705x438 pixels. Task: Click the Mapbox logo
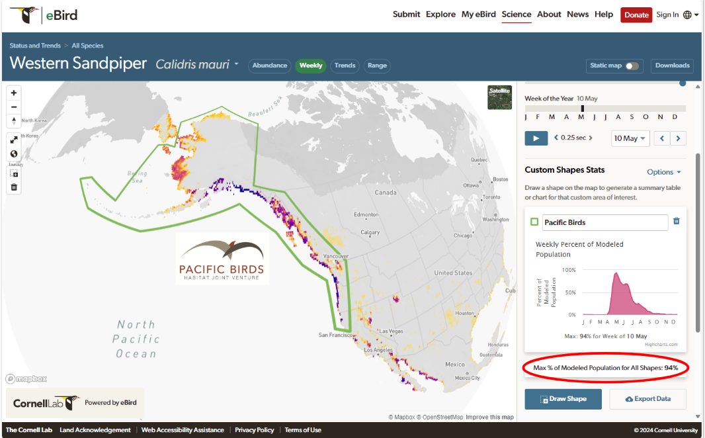pyautogui.click(x=26, y=378)
